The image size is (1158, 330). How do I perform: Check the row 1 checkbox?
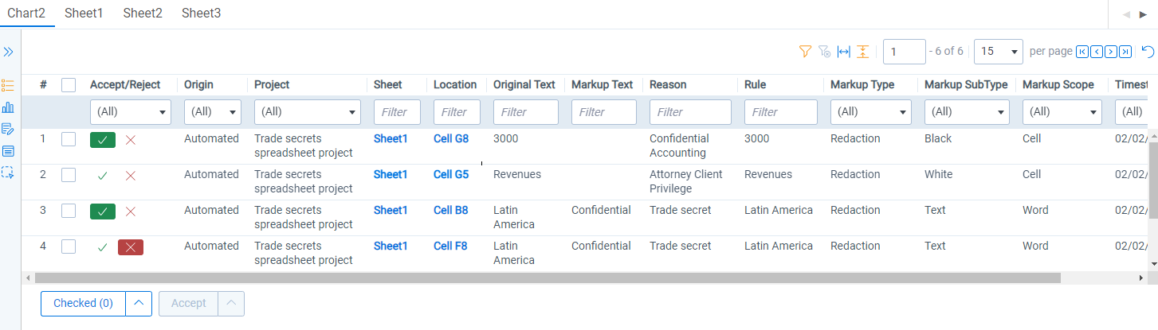click(x=69, y=139)
